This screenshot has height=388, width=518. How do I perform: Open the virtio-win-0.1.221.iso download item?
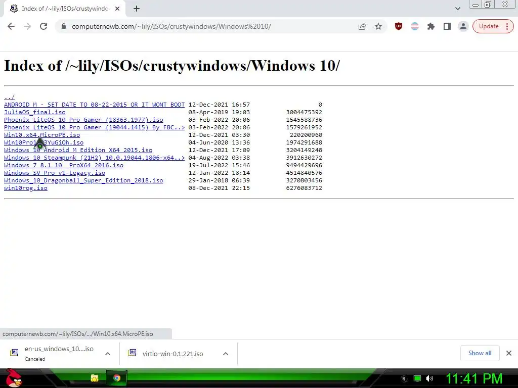click(172, 354)
